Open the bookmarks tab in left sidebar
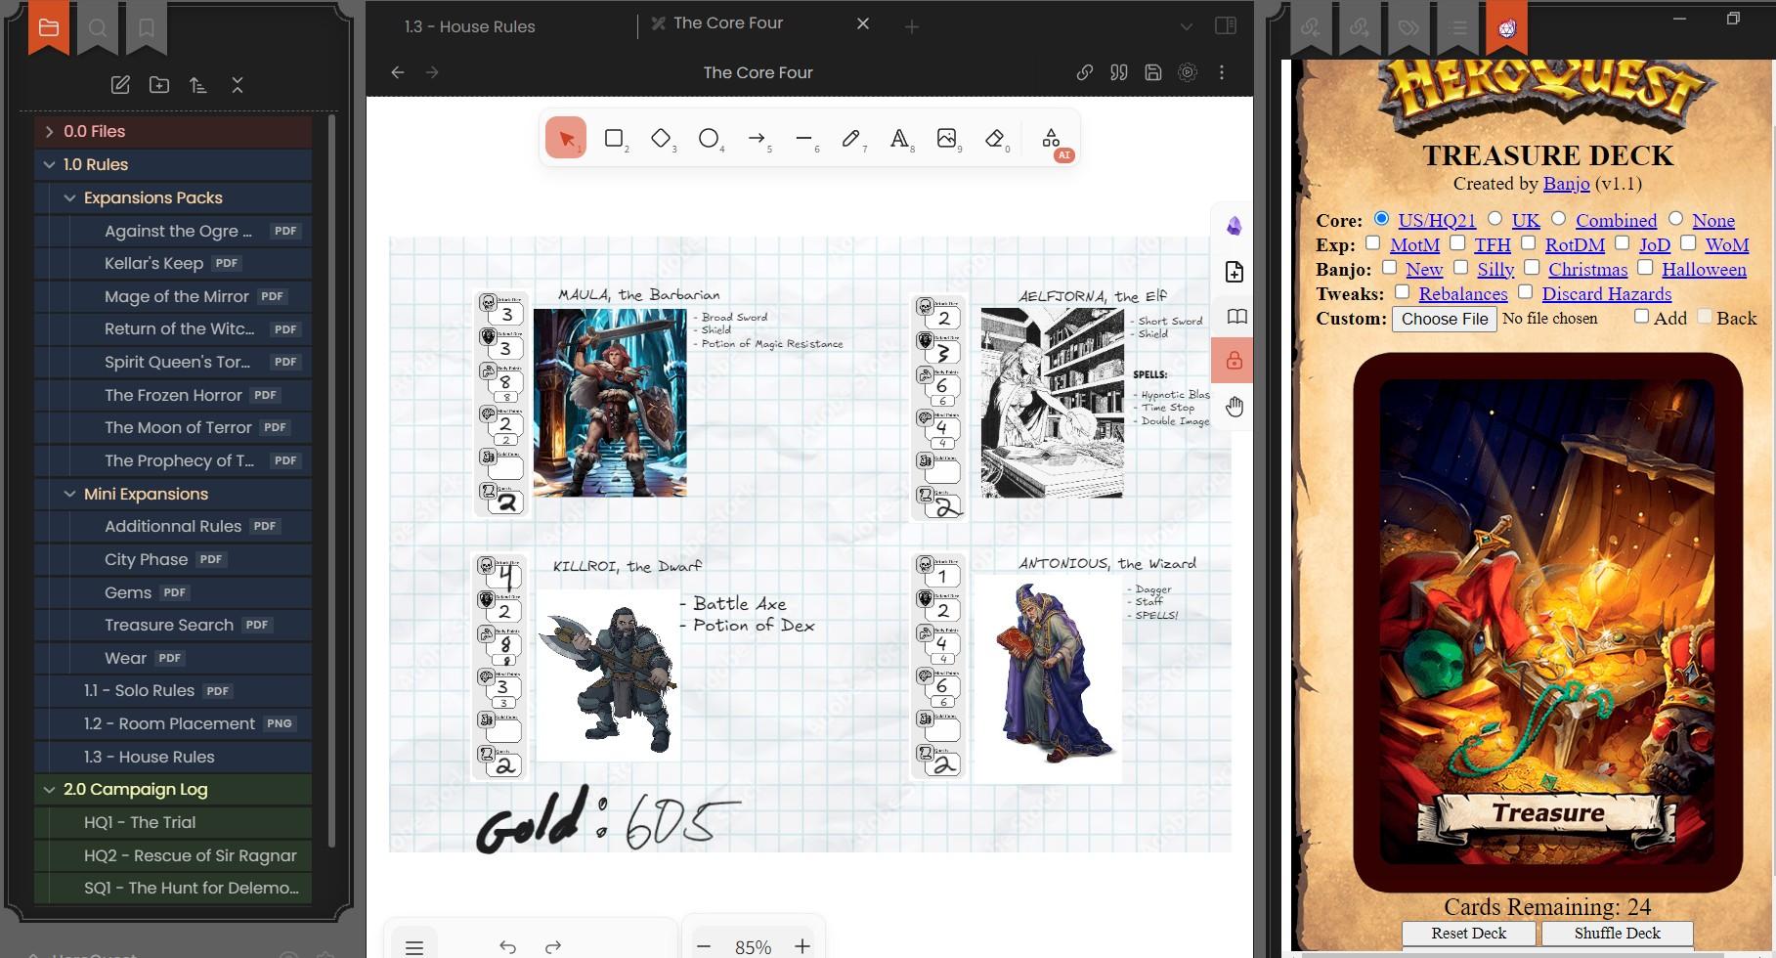This screenshot has width=1776, height=958. click(x=147, y=27)
